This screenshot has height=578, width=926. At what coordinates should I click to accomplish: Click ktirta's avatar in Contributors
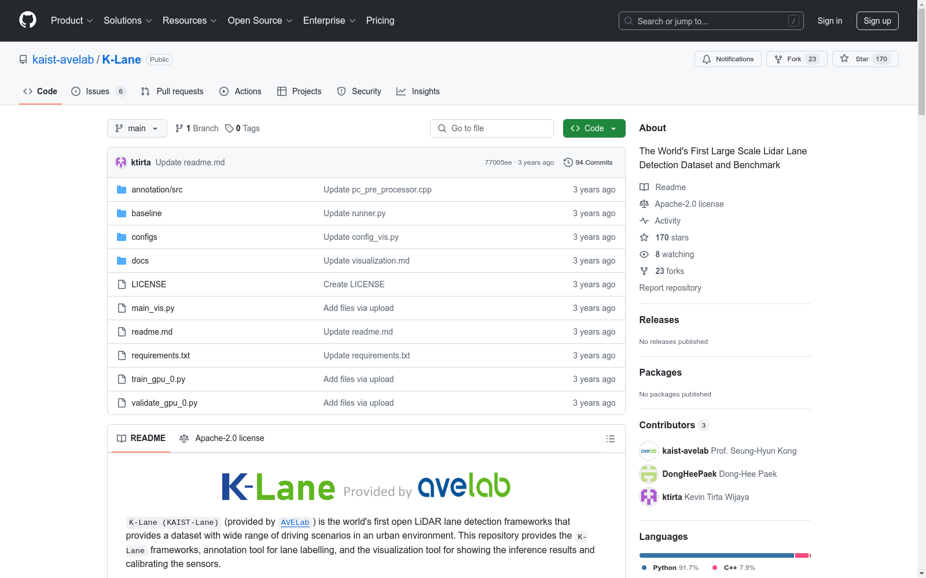(649, 497)
